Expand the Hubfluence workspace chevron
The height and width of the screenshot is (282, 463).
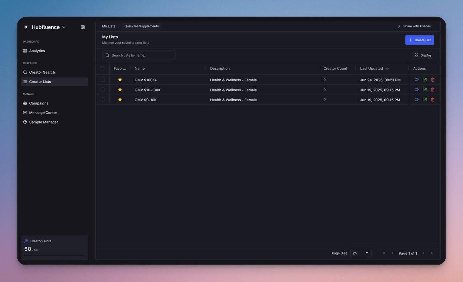(x=64, y=27)
